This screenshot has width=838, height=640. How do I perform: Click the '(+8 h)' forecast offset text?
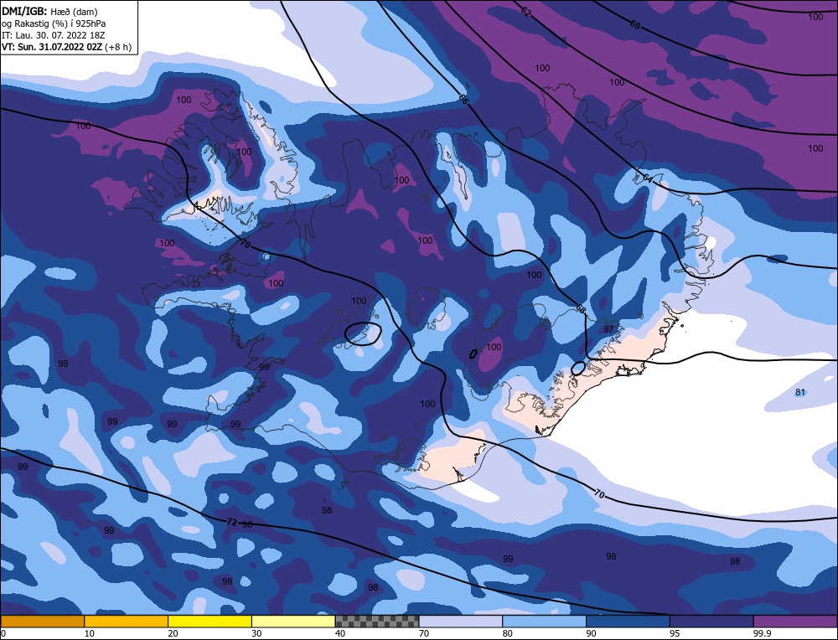point(118,47)
